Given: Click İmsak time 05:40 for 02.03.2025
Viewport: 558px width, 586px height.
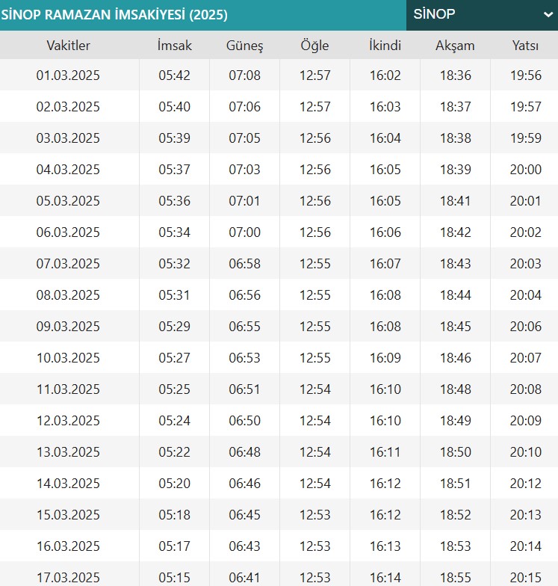Looking at the screenshot, I should click(175, 107).
